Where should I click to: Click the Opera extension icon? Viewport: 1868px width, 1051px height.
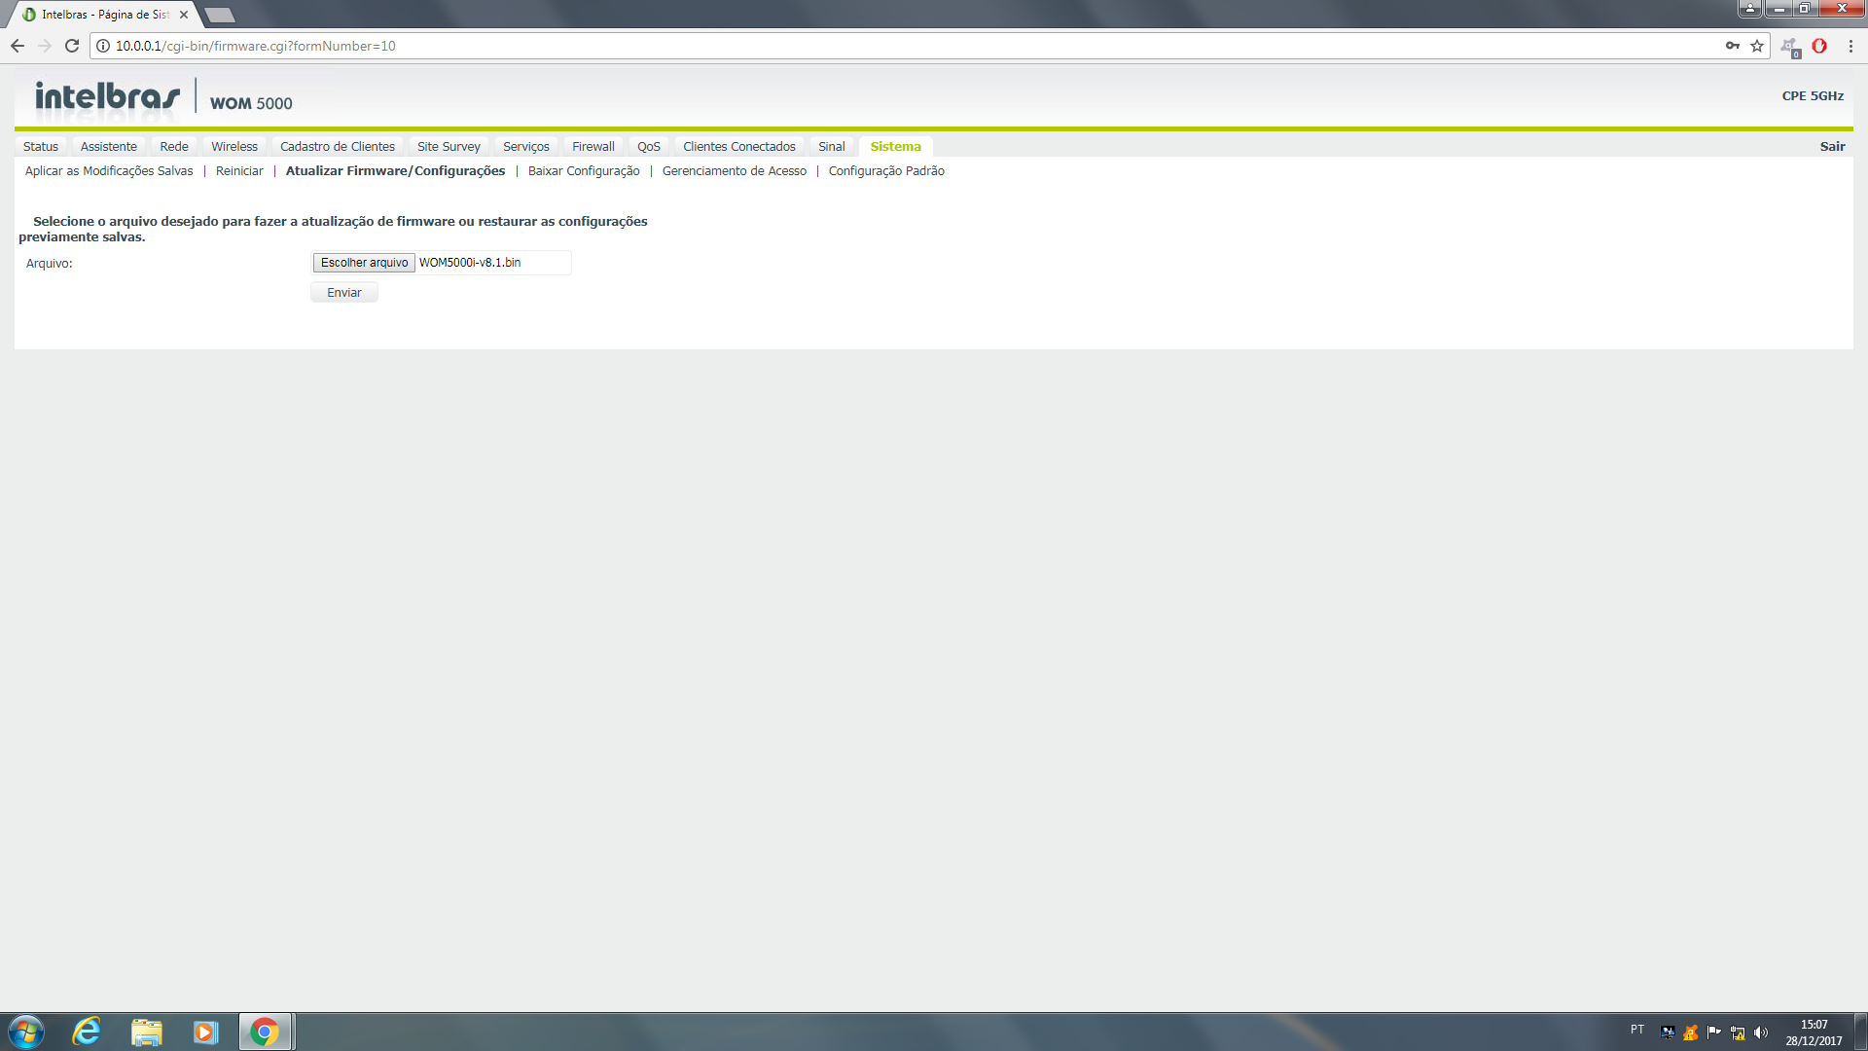click(x=1819, y=46)
